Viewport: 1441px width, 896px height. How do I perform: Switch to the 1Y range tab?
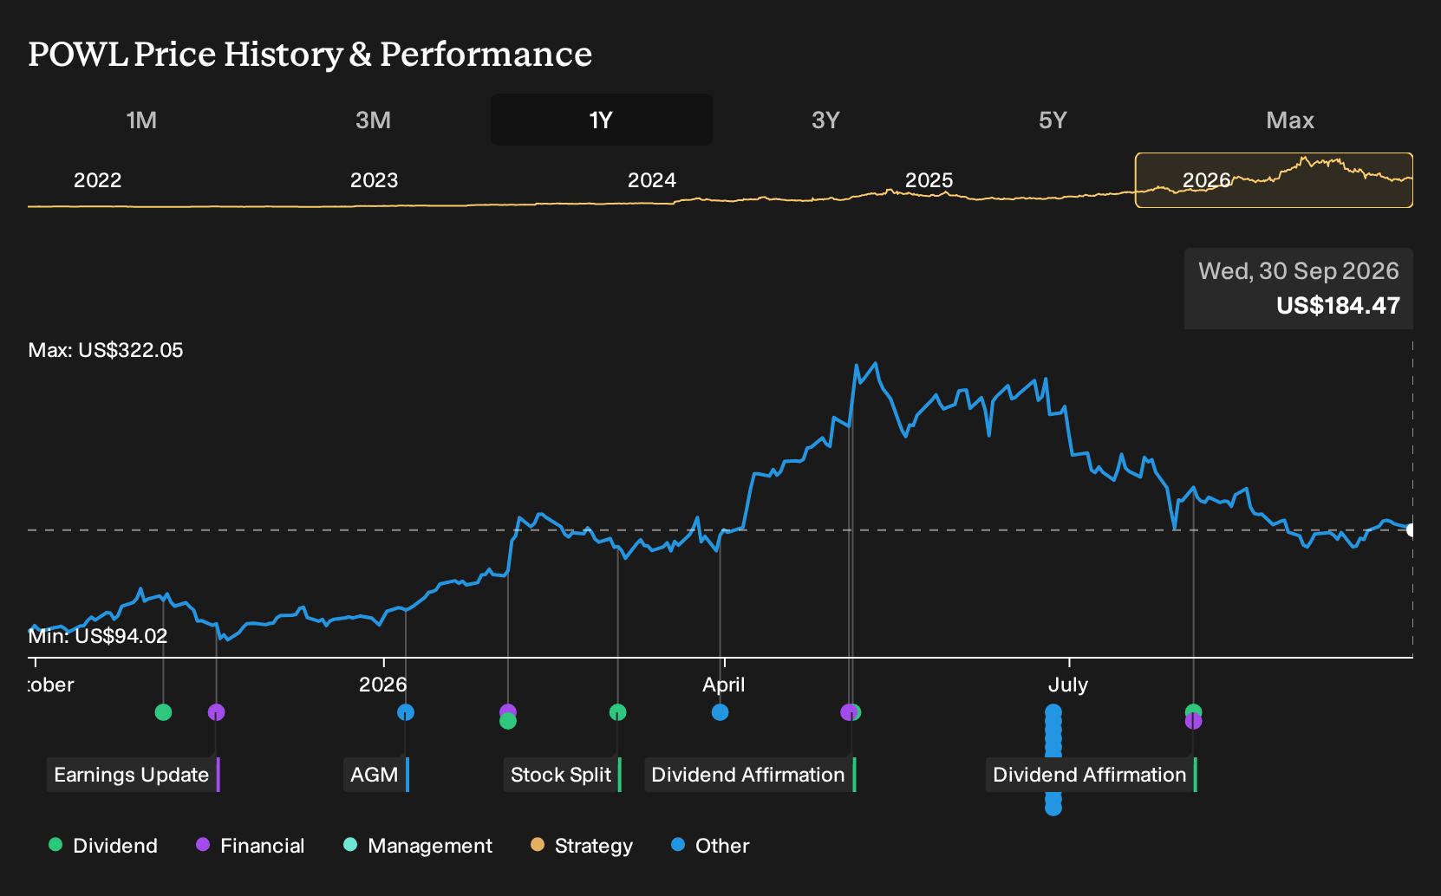[601, 120]
